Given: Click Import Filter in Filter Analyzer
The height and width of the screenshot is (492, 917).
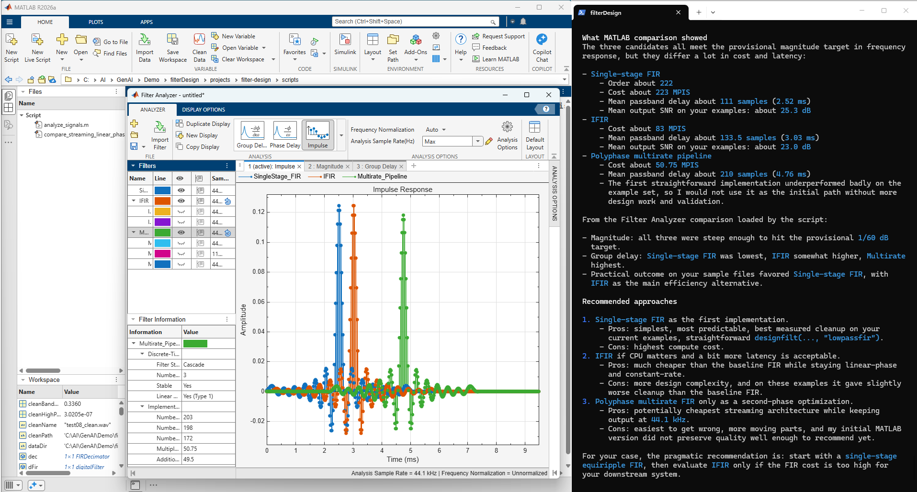Looking at the screenshot, I should click(159, 136).
